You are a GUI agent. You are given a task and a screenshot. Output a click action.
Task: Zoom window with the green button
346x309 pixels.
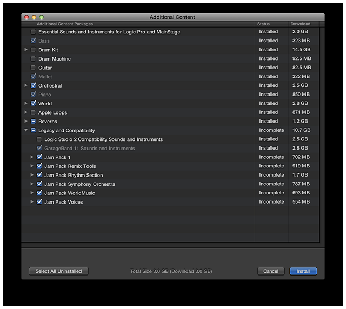(x=41, y=17)
